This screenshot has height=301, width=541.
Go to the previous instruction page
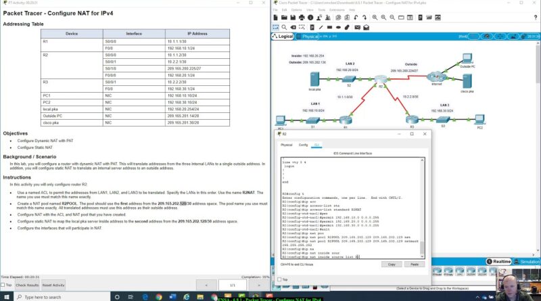[x=206, y=285]
